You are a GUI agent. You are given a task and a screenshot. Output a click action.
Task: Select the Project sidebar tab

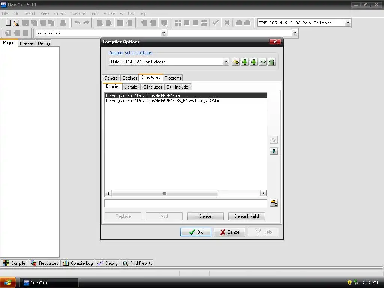[9, 43]
